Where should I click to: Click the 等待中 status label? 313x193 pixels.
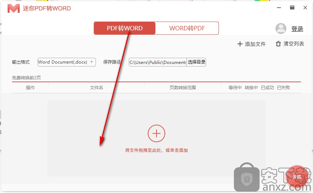235,88
